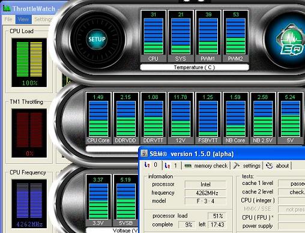Viewport: 305px width, 233px height.
Task: Click the 5V voltage gauge
Action: (290, 118)
